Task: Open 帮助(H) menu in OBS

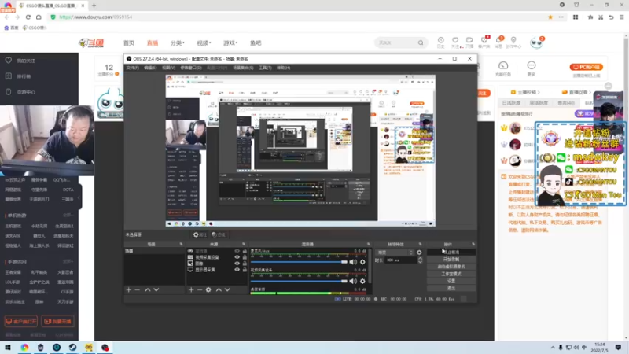Action: click(283, 68)
